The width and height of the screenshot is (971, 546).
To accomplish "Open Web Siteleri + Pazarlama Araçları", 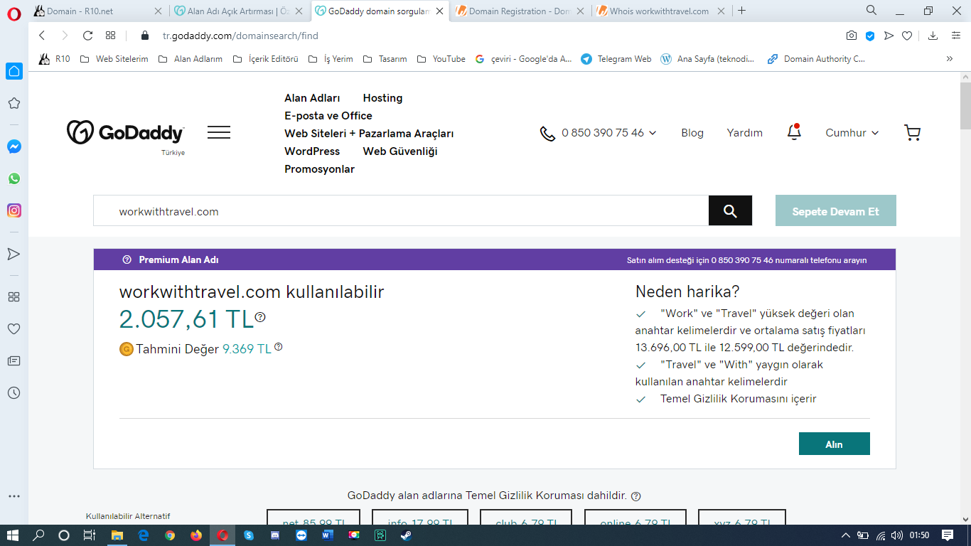I will point(369,134).
